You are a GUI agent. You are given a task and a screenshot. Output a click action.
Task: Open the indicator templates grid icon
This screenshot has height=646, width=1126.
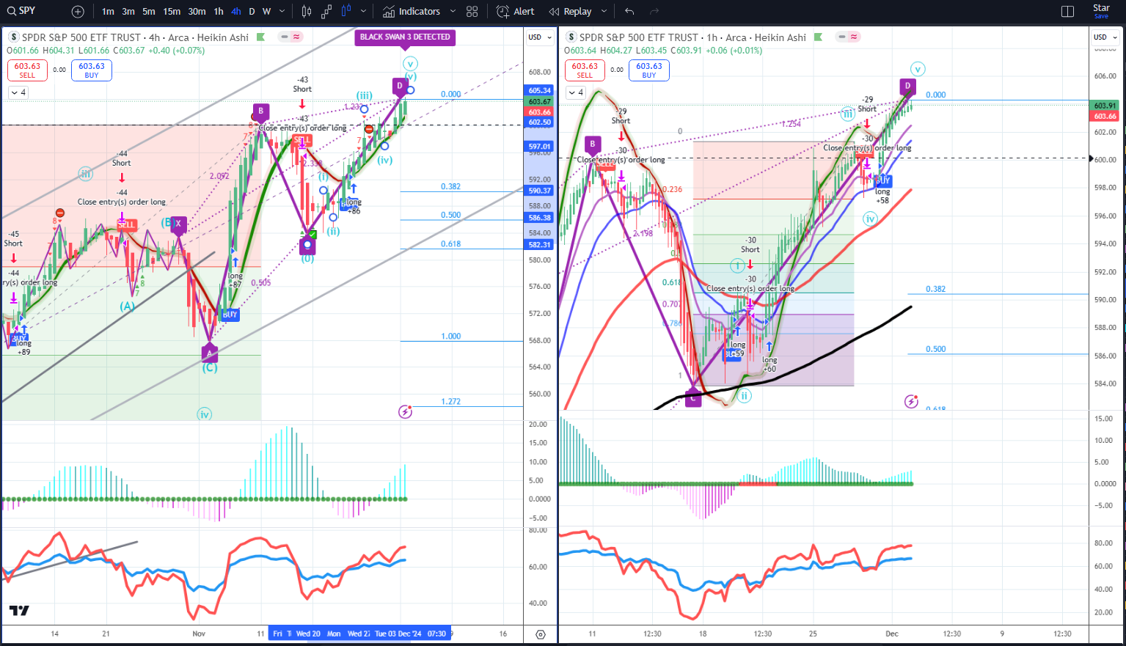click(x=472, y=12)
